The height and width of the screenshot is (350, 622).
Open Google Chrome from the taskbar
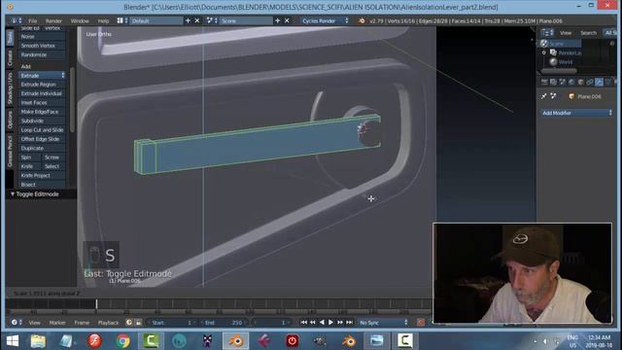[x=122, y=341]
